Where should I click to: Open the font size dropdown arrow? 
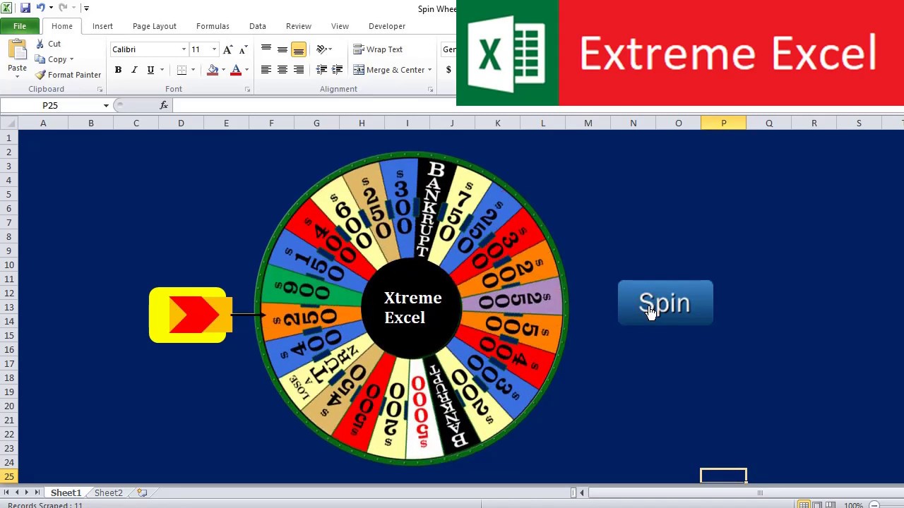214,49
